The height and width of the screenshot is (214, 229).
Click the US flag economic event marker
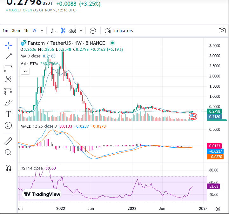click(193, 117)
